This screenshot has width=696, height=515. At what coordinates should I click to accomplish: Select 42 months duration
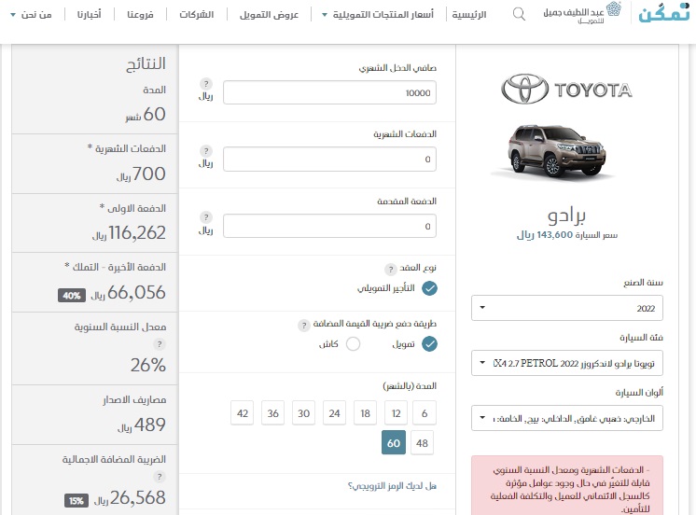tap(243, 413)
